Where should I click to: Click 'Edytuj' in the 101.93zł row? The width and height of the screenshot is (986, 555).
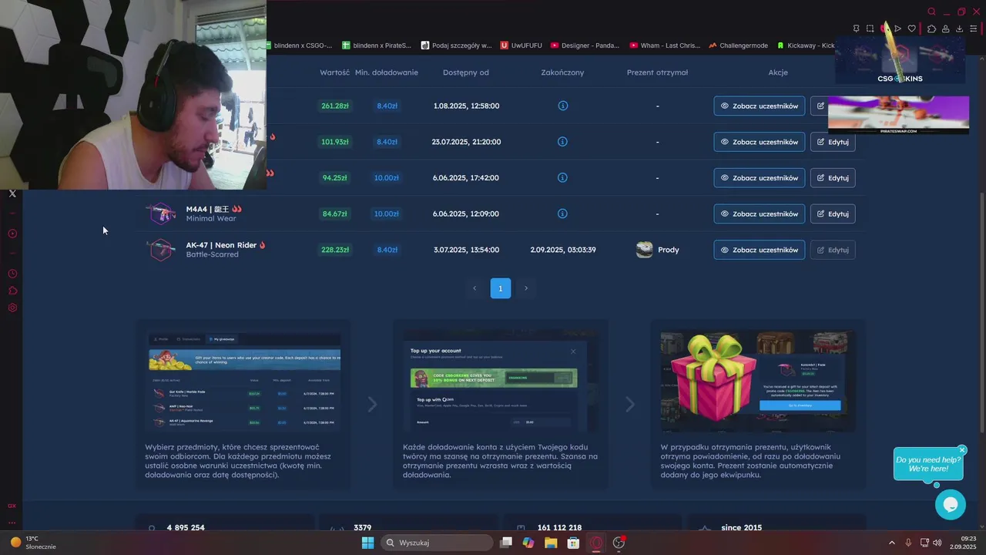click(833, 142)
